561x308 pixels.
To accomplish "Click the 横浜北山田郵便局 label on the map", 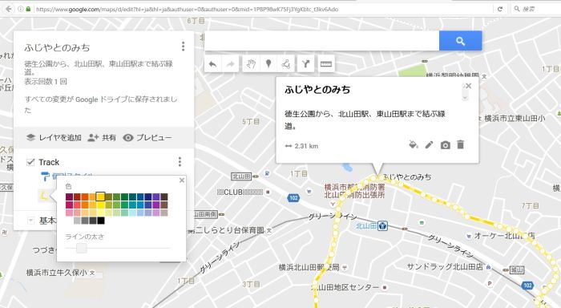I will pyautogui.click(x=309, y=267).
